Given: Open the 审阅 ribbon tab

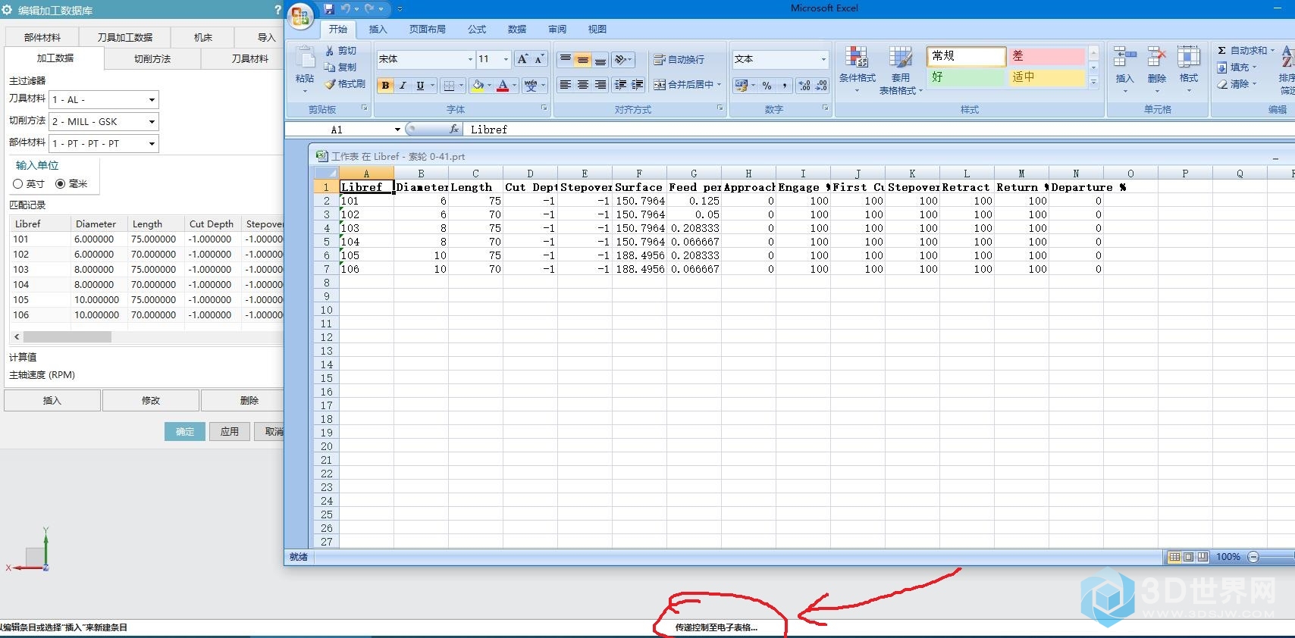Looking at the screenshot, I should point(557,30).
